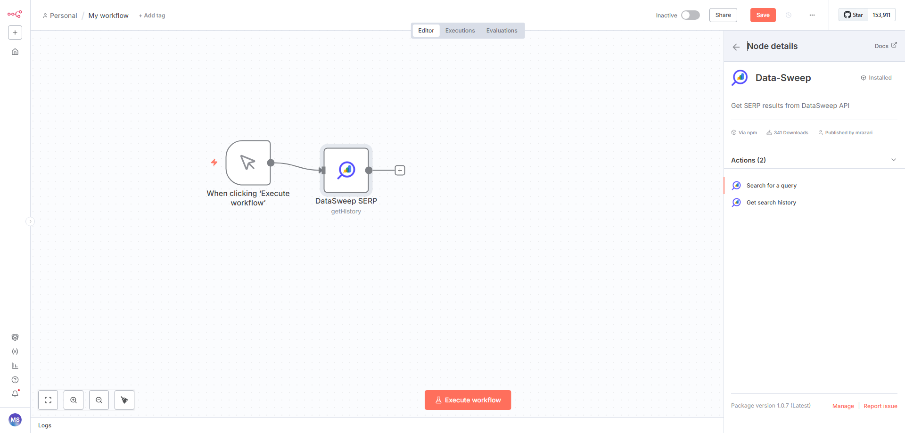Click the orange Save button
905x433 pixels.
point(763,15)
